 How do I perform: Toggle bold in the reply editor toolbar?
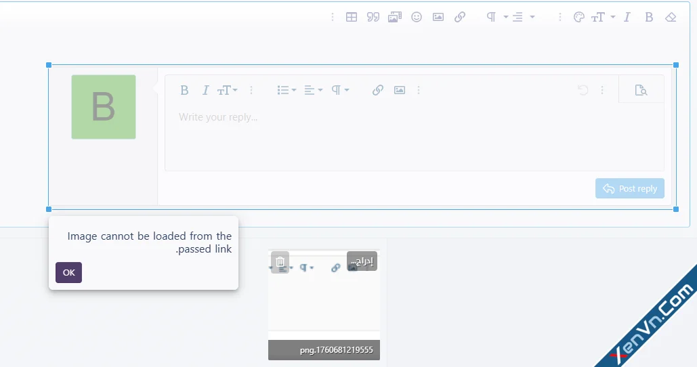[x=184, y=90]
